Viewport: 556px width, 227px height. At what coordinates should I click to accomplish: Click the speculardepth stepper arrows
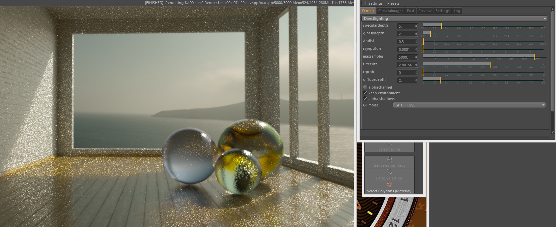(416, 26)
